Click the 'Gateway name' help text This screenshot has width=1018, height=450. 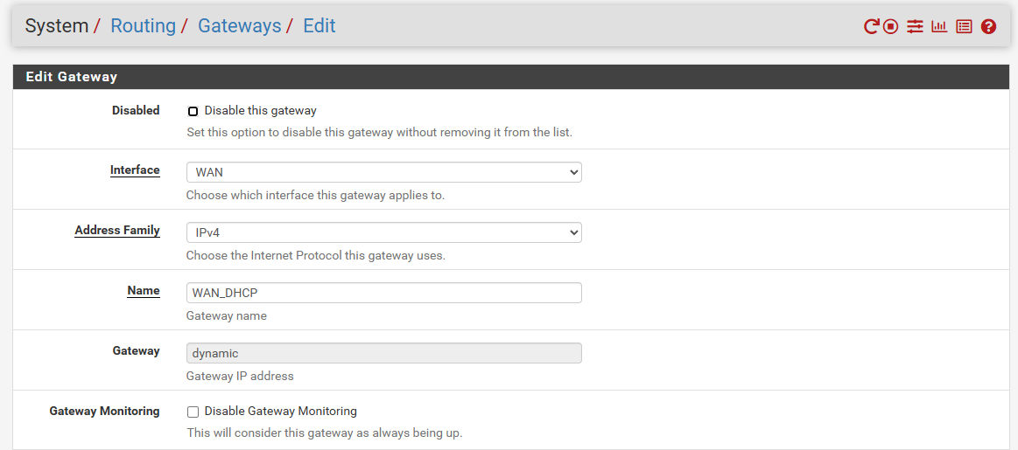(x=227, y=315)
